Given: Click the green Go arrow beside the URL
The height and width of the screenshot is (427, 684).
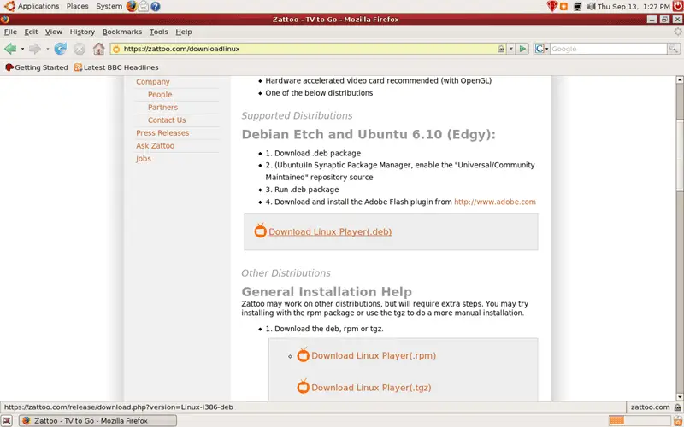Looking at the screenshot, I should [x=522, y=49].
